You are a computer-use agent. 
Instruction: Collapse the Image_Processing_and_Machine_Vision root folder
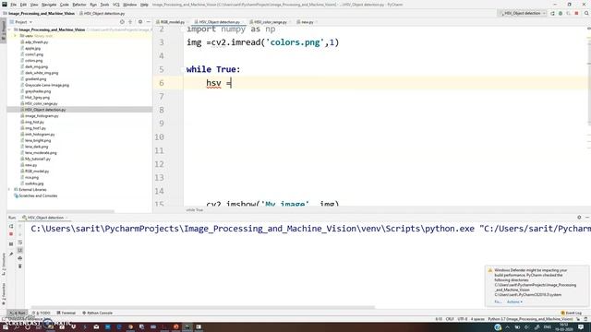pos(10,30)
